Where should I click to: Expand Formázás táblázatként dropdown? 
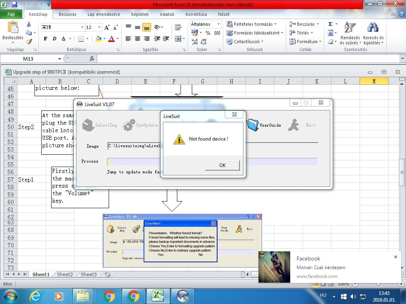(282, 33)
